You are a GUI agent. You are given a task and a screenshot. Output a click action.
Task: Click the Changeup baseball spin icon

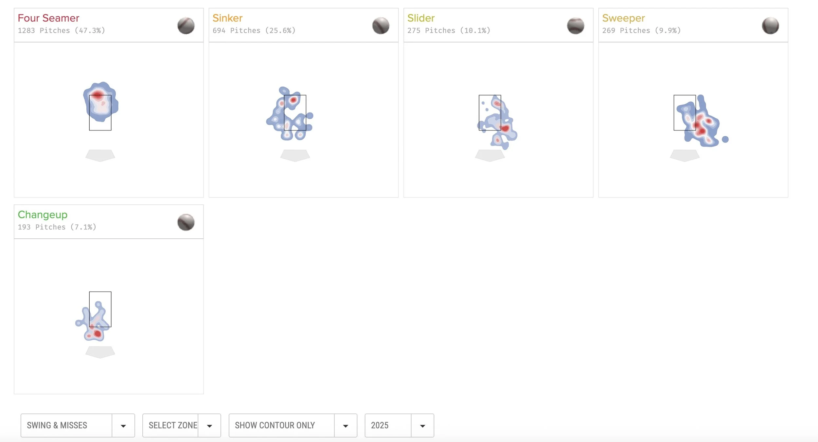tap(186, 222)
